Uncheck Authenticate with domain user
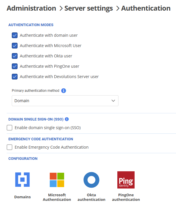176x204 pixels. point(15,35)
